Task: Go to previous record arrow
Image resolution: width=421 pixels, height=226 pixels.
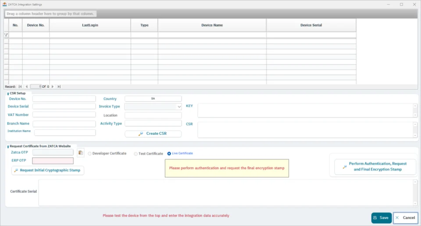Action: coord(27,86)
